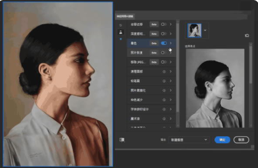Expand the 妆容迁移 row chevron

171,24
